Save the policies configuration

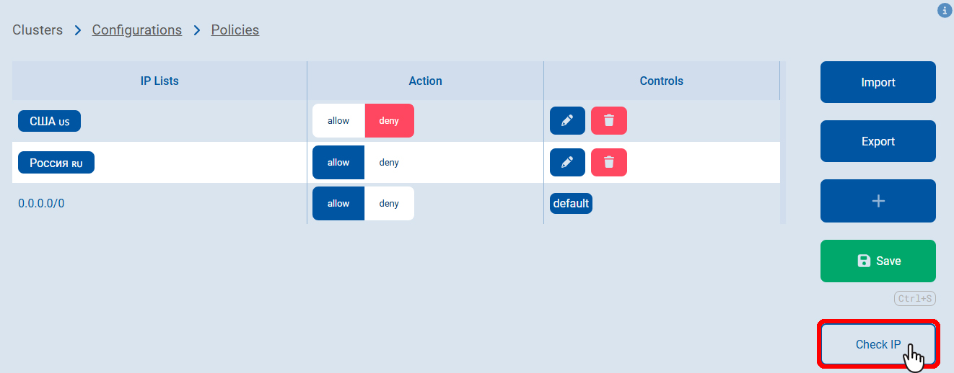click(x=878, y=261)
